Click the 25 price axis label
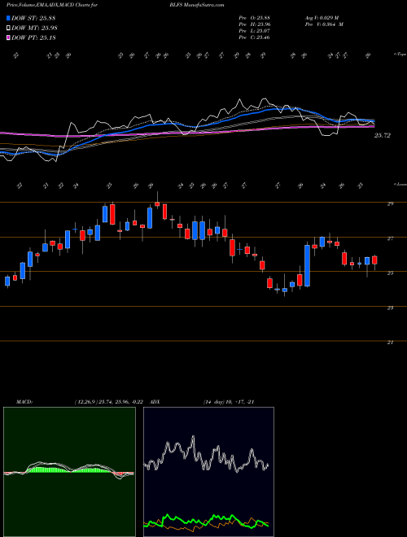Screen dimensions: 407x537 pos(390,273)
